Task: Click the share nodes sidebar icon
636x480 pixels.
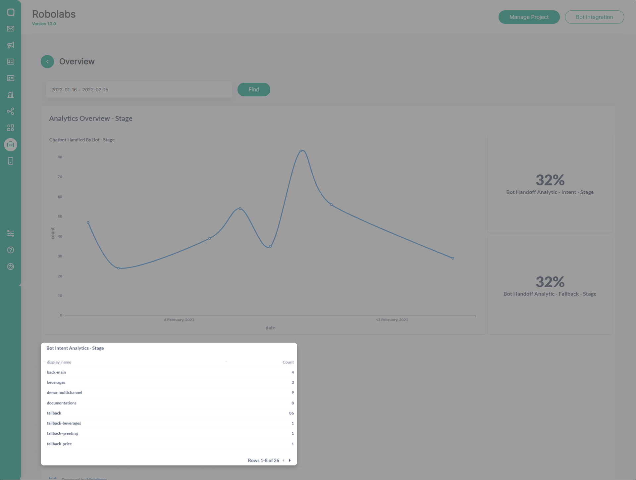Action: coord(11,111)
